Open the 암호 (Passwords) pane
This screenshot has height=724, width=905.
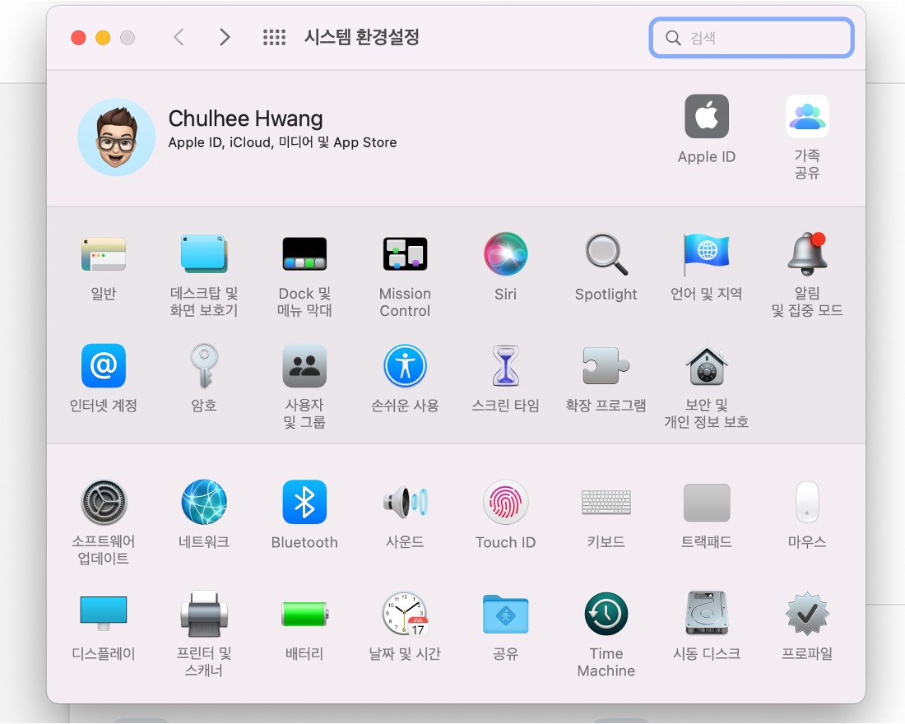(x=204, y=365)
